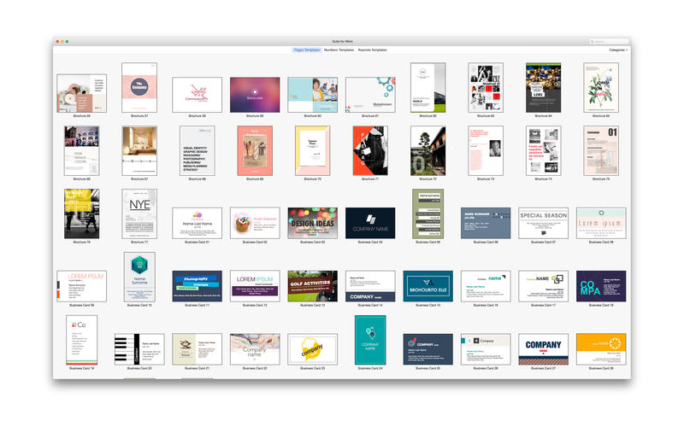The height and width of the screenshot is (427, 684).
Task: Open Design Ideas Business Card 03
Action: point(312,223)
